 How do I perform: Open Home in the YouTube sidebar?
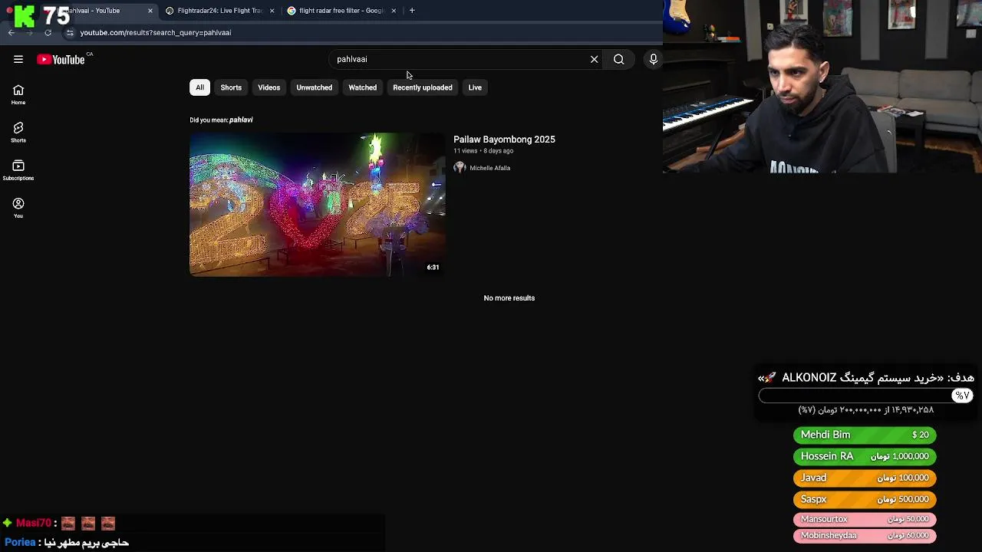pyautogui.click(x=18, y=94)
